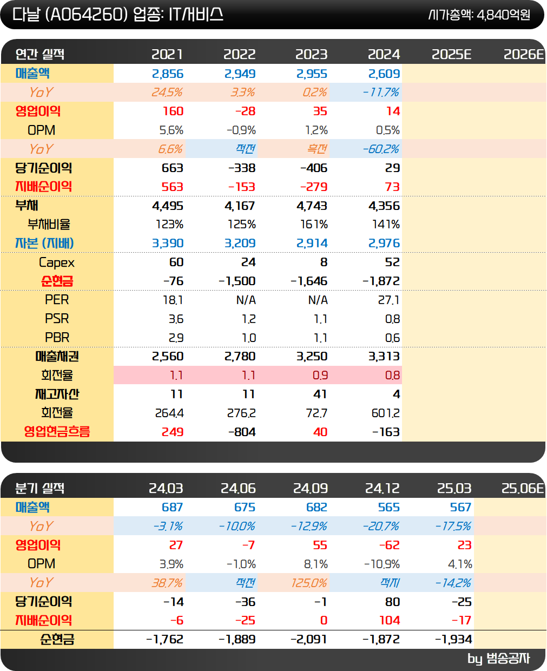Image resolution: width=547 pixels, height=671 pixels.
Task: Click the revenue YoY value -11.7%
Action: point(381,93)
